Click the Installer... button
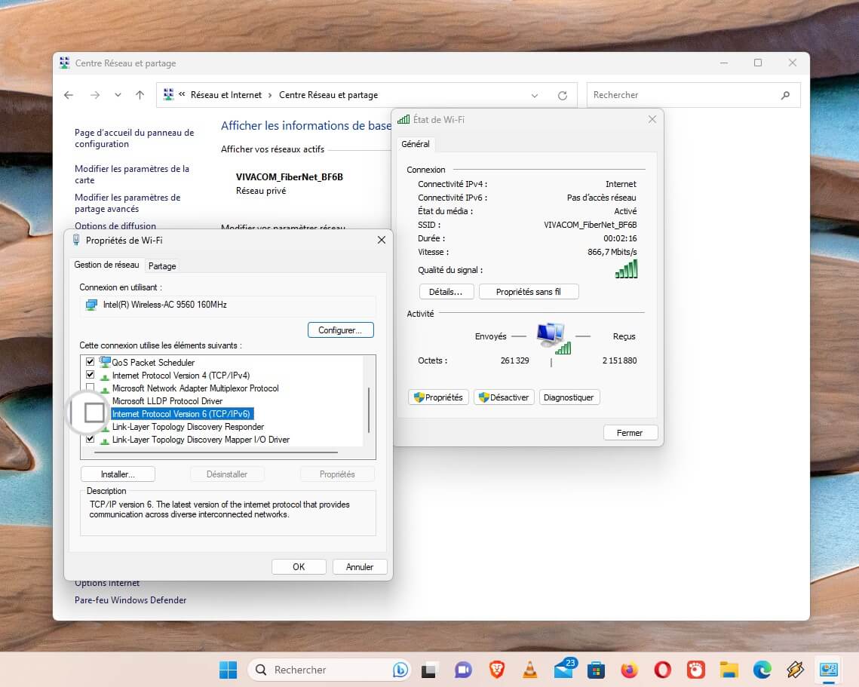 click(x=118, y=474)
